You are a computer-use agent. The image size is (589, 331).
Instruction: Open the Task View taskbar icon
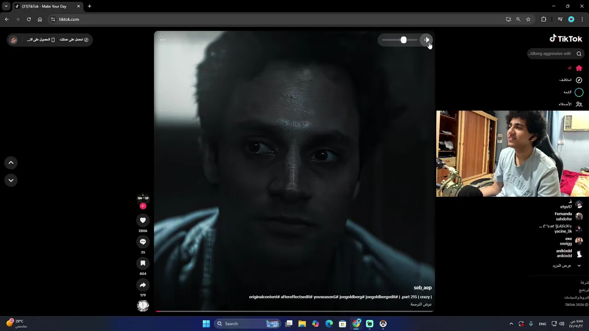(x=289, y=324)
